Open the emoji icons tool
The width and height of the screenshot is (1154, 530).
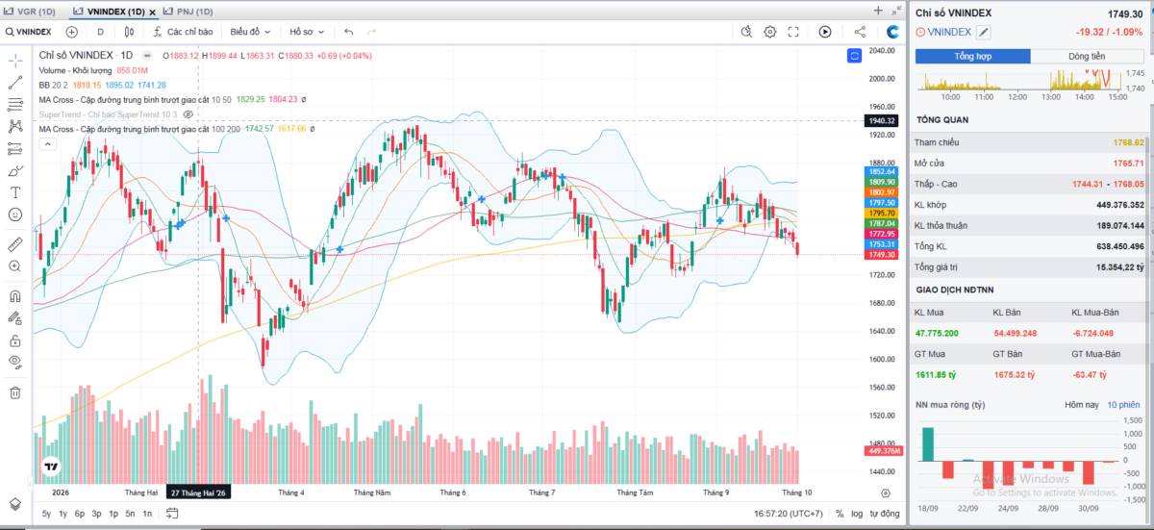14,214
